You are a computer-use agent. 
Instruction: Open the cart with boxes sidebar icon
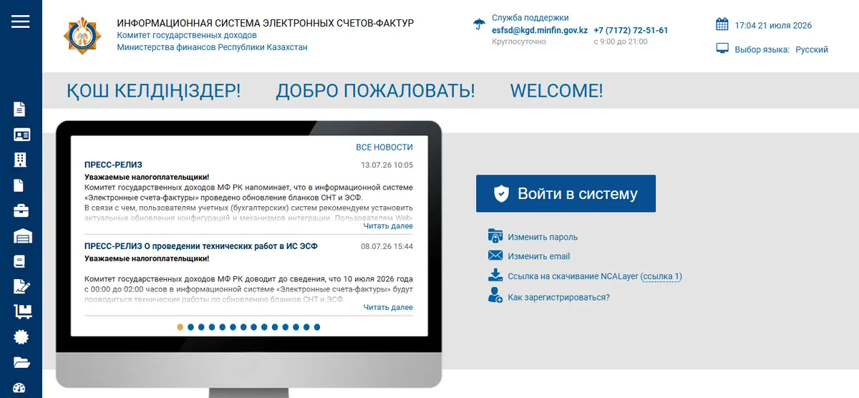pyautogui.click(x=23, y=311)
